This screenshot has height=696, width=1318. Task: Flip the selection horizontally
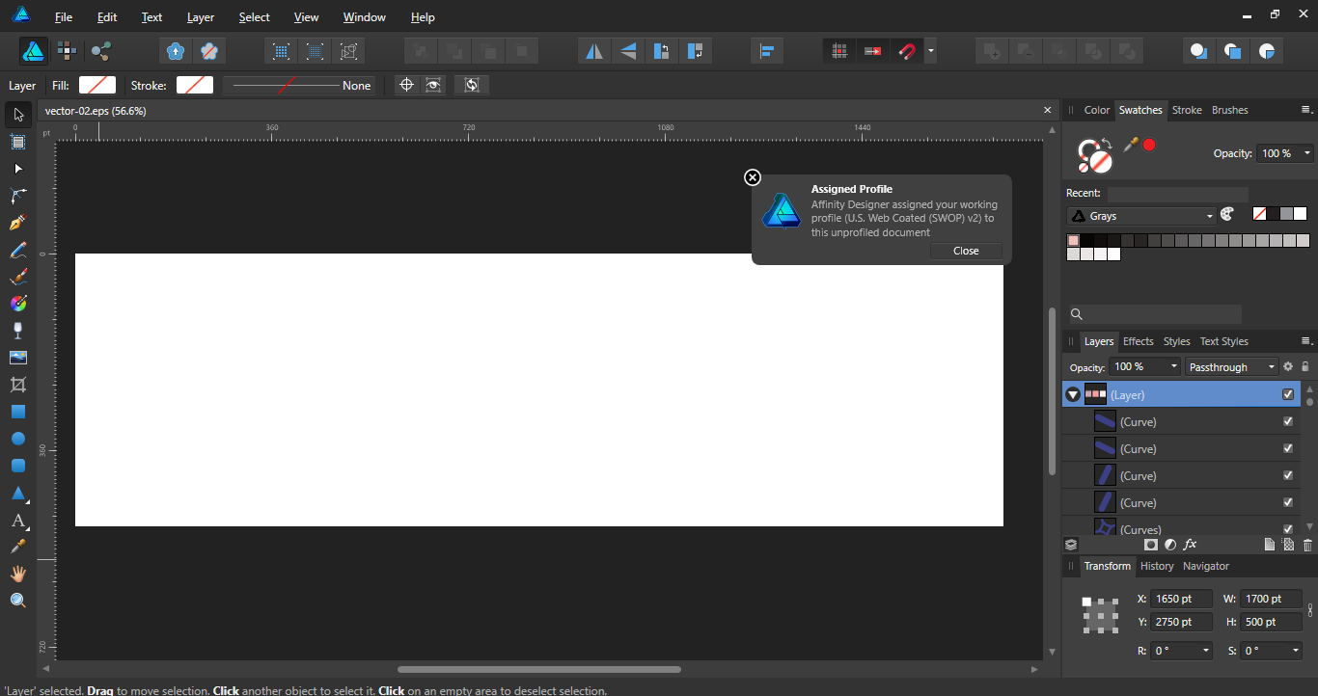594,50
